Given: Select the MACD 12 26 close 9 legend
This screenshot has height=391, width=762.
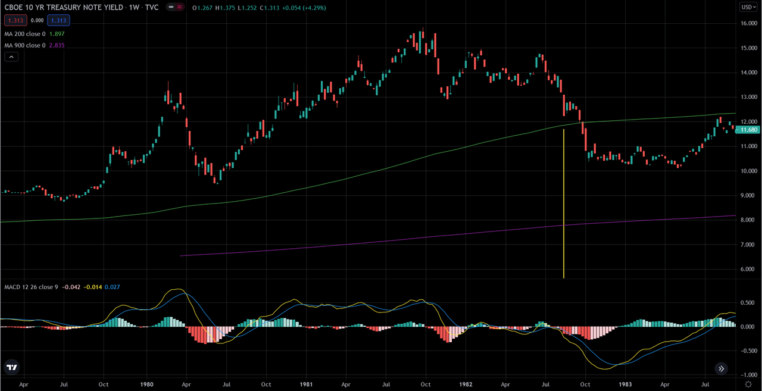Looking at the screenshot, I should coord(30,287).
